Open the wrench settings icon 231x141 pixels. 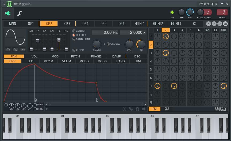20,14
